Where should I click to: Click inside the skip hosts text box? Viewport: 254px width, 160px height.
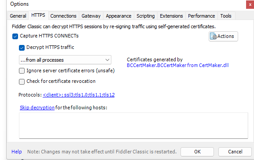[133, 126]
